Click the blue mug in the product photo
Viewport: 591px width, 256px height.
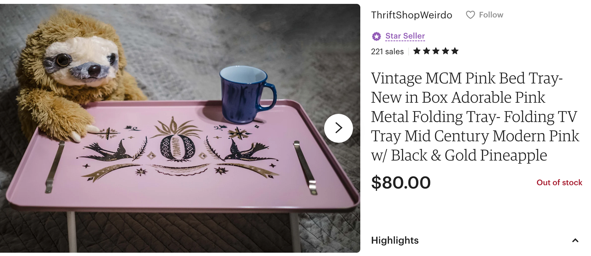(245, 94)
